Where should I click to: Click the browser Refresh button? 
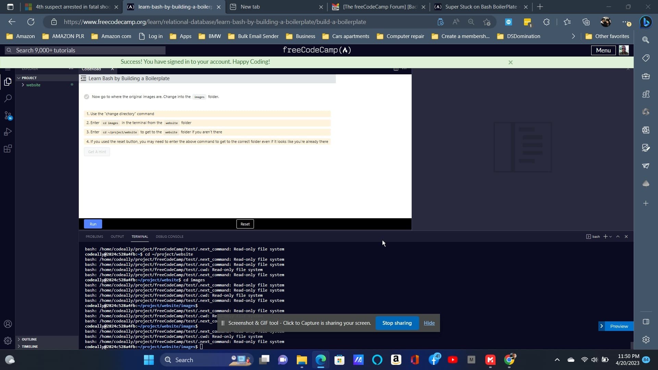point(31,22)
